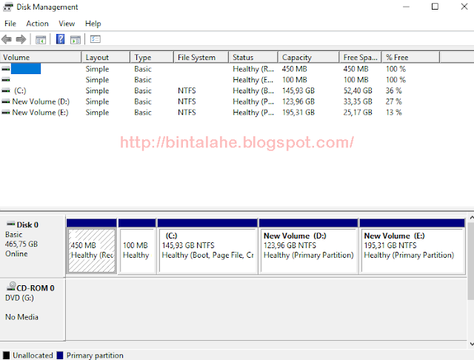Viewport: 474px width, 360px height.
Task: Sort by the Capacity column header
Action: (x=309, y=58)
